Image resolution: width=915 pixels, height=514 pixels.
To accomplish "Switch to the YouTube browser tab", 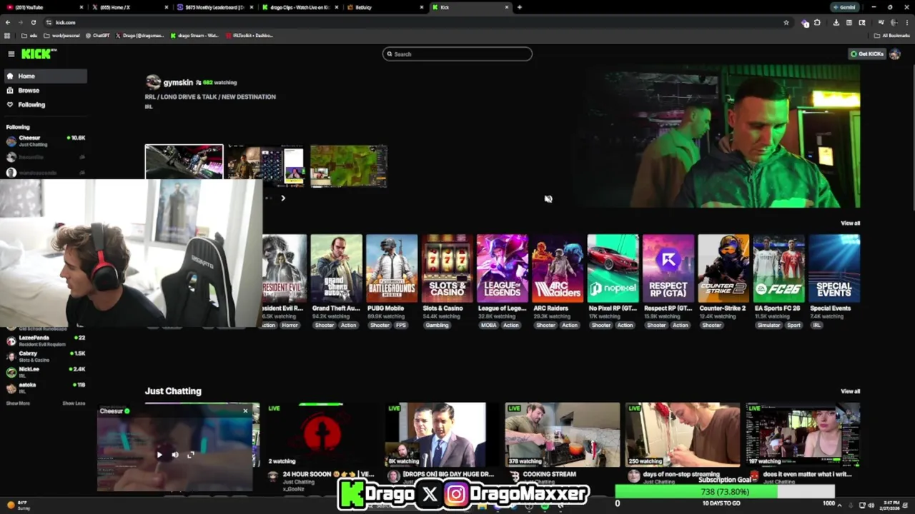I will 44,7.
